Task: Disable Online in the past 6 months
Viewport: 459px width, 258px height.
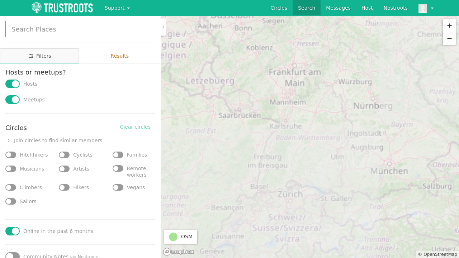Action: 13,231
